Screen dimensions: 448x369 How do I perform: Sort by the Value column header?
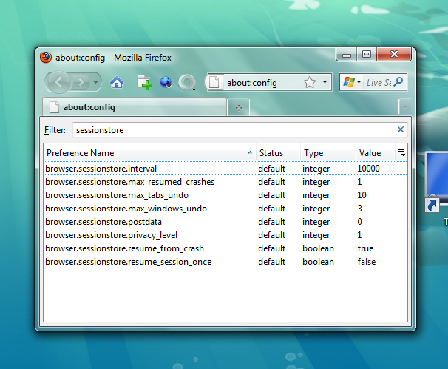[375, 153]
